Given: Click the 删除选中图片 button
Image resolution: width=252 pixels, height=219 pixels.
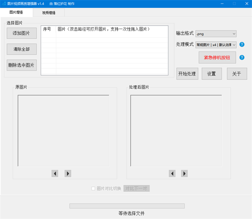Looking at the screenshot, I should coord(22,65).
